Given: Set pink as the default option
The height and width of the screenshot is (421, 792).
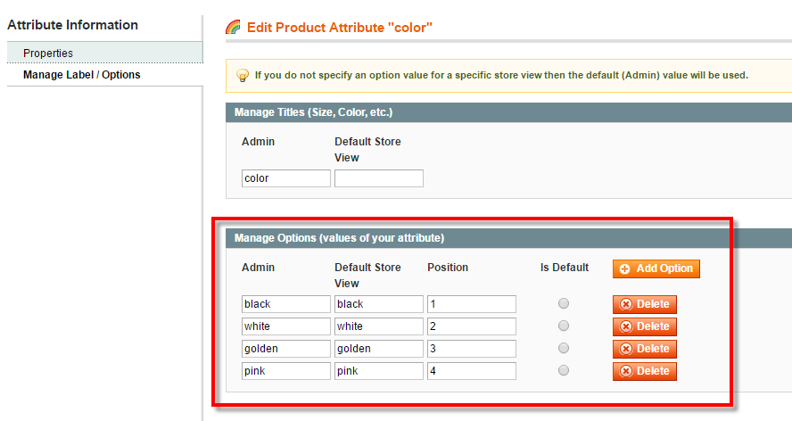Looking at the screenshot, I should [x=564, y=371].
